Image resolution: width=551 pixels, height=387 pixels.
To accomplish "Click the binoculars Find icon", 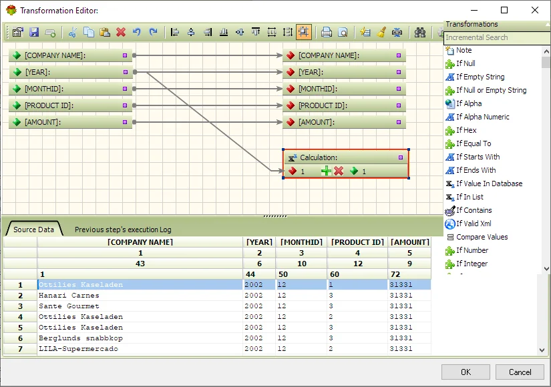I will pos(420,32).
